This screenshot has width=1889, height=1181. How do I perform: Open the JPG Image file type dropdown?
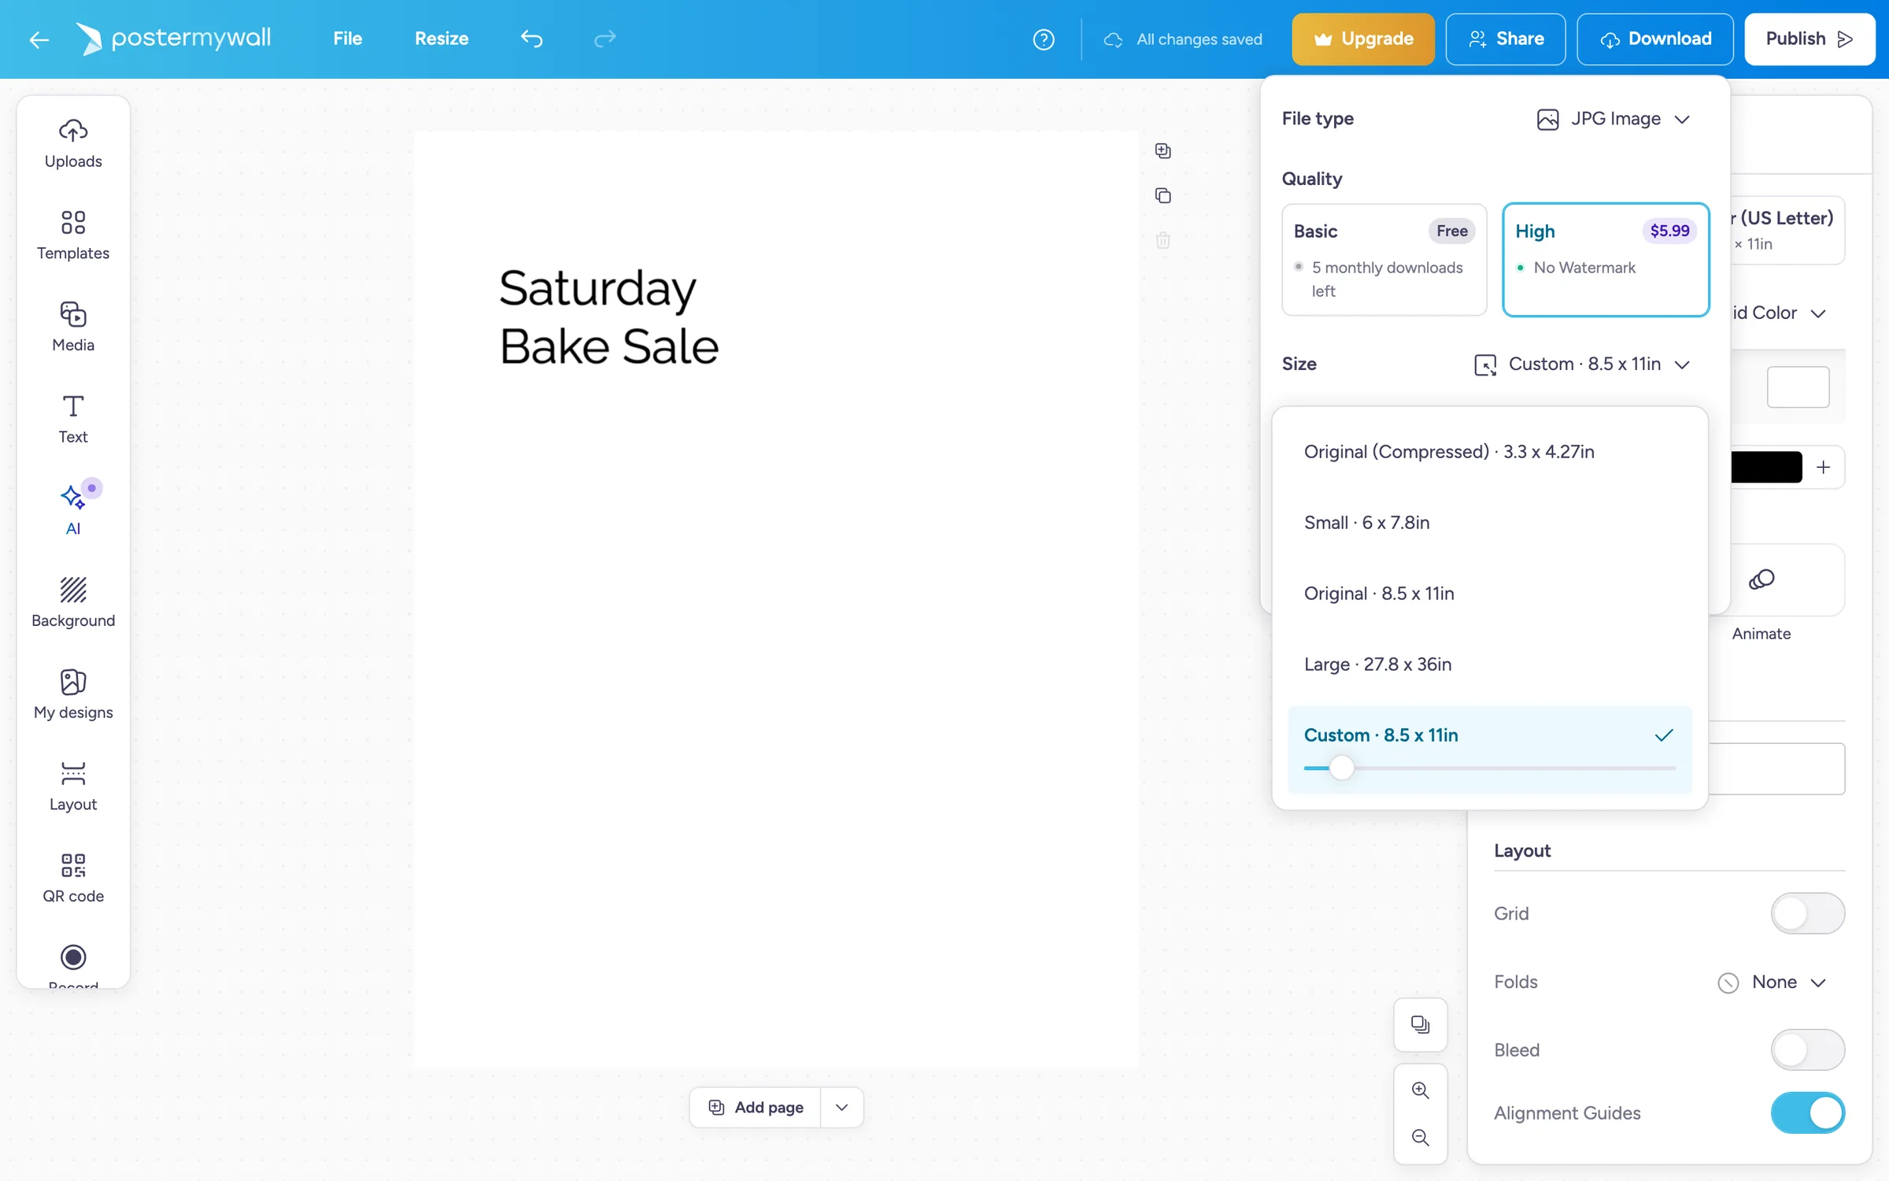click(x=1614, y=119)
